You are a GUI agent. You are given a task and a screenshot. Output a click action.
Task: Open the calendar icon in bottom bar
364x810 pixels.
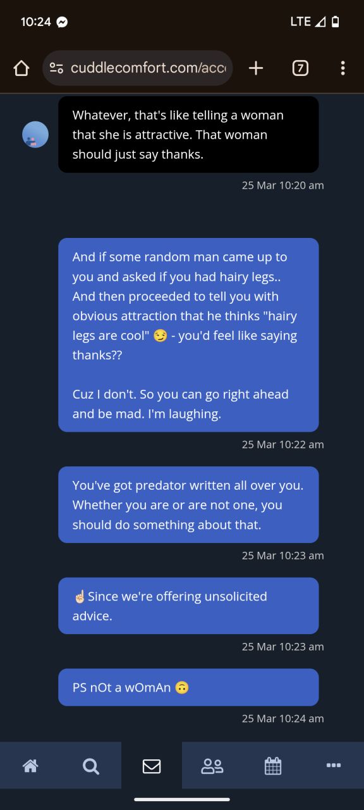272,766
